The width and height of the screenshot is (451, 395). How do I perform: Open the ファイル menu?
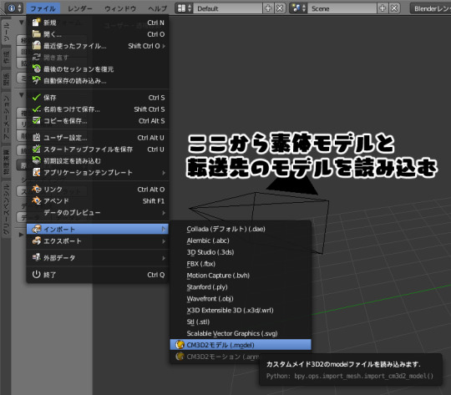pos(43,8)
